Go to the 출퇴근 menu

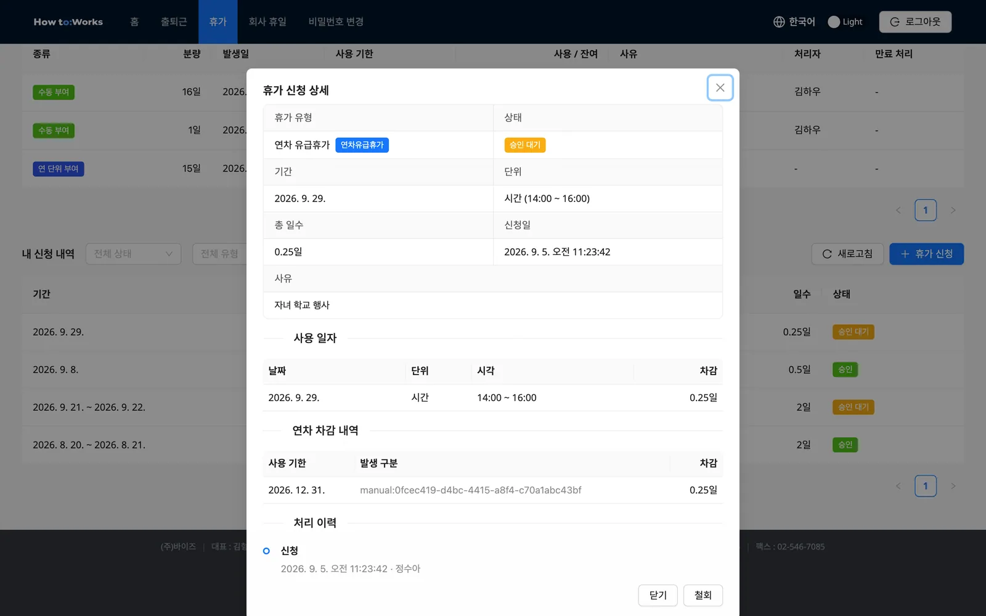tap(174, 22)
